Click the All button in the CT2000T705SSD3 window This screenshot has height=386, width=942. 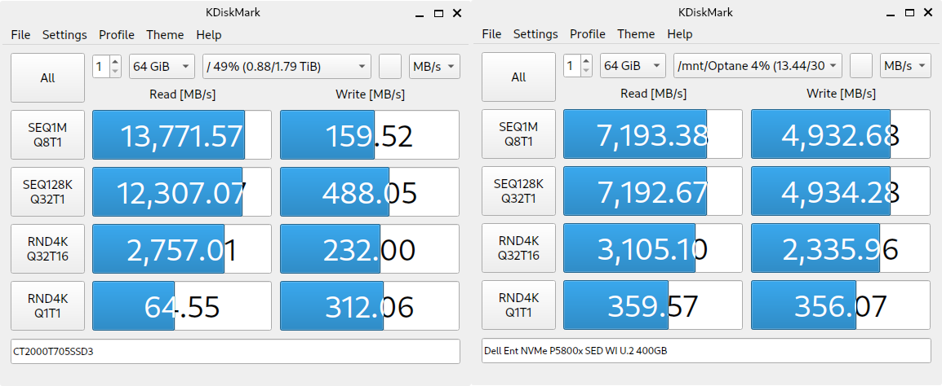[x=47, y=78]
